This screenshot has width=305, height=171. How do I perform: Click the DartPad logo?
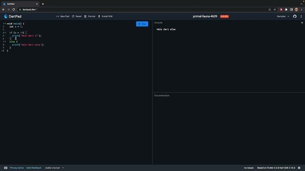pos(13,17)
